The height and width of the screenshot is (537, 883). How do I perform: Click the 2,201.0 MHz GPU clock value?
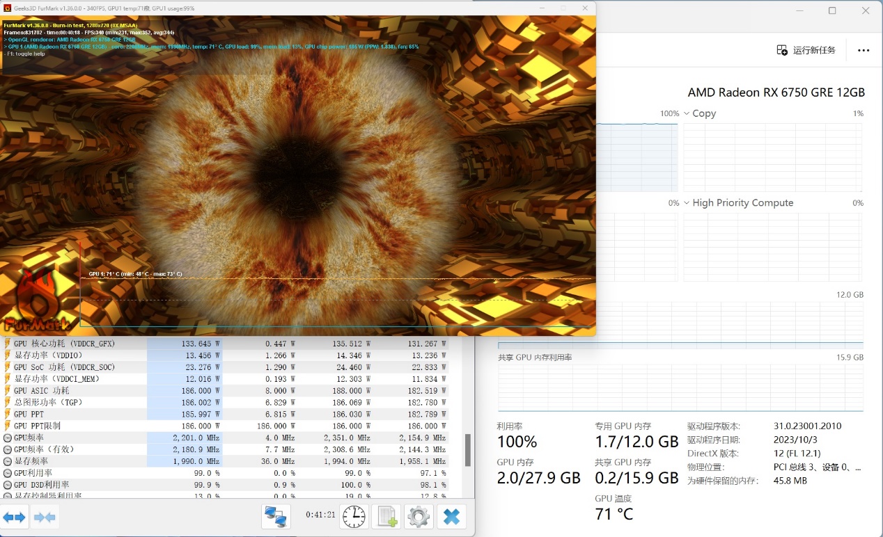pyautogui.click(x=196, y=438)
